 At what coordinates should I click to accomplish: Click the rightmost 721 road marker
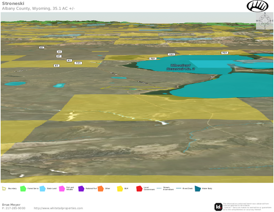[224, 53]
